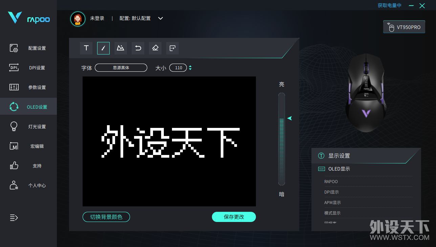The image size is (436, 247).
Task: Open 配置设置 menu item
Action: 37,48
